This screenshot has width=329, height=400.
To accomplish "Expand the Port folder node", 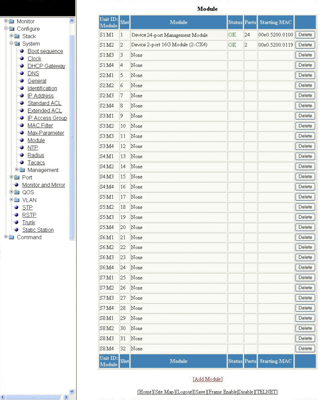I will (11, 177).
